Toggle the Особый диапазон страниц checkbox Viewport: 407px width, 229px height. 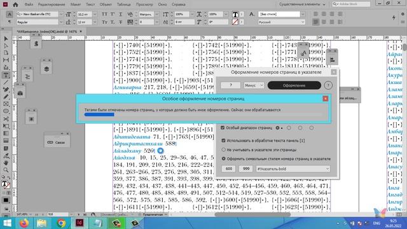pyautogui.click(x=223, y=128)
